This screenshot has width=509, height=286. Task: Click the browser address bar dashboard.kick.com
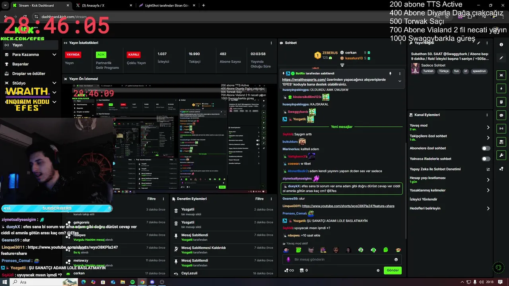64,17
